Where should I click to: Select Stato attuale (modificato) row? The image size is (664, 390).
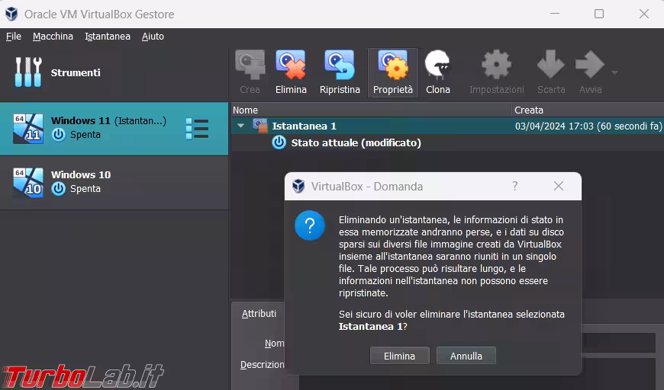point(356,142)
